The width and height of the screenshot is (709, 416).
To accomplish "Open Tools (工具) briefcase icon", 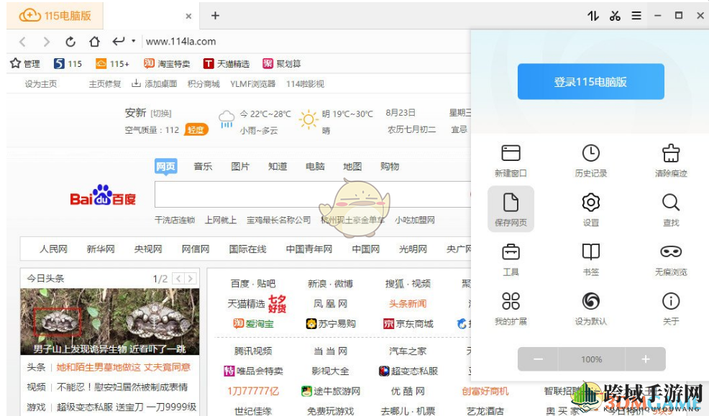I will (x=511, y=251).
